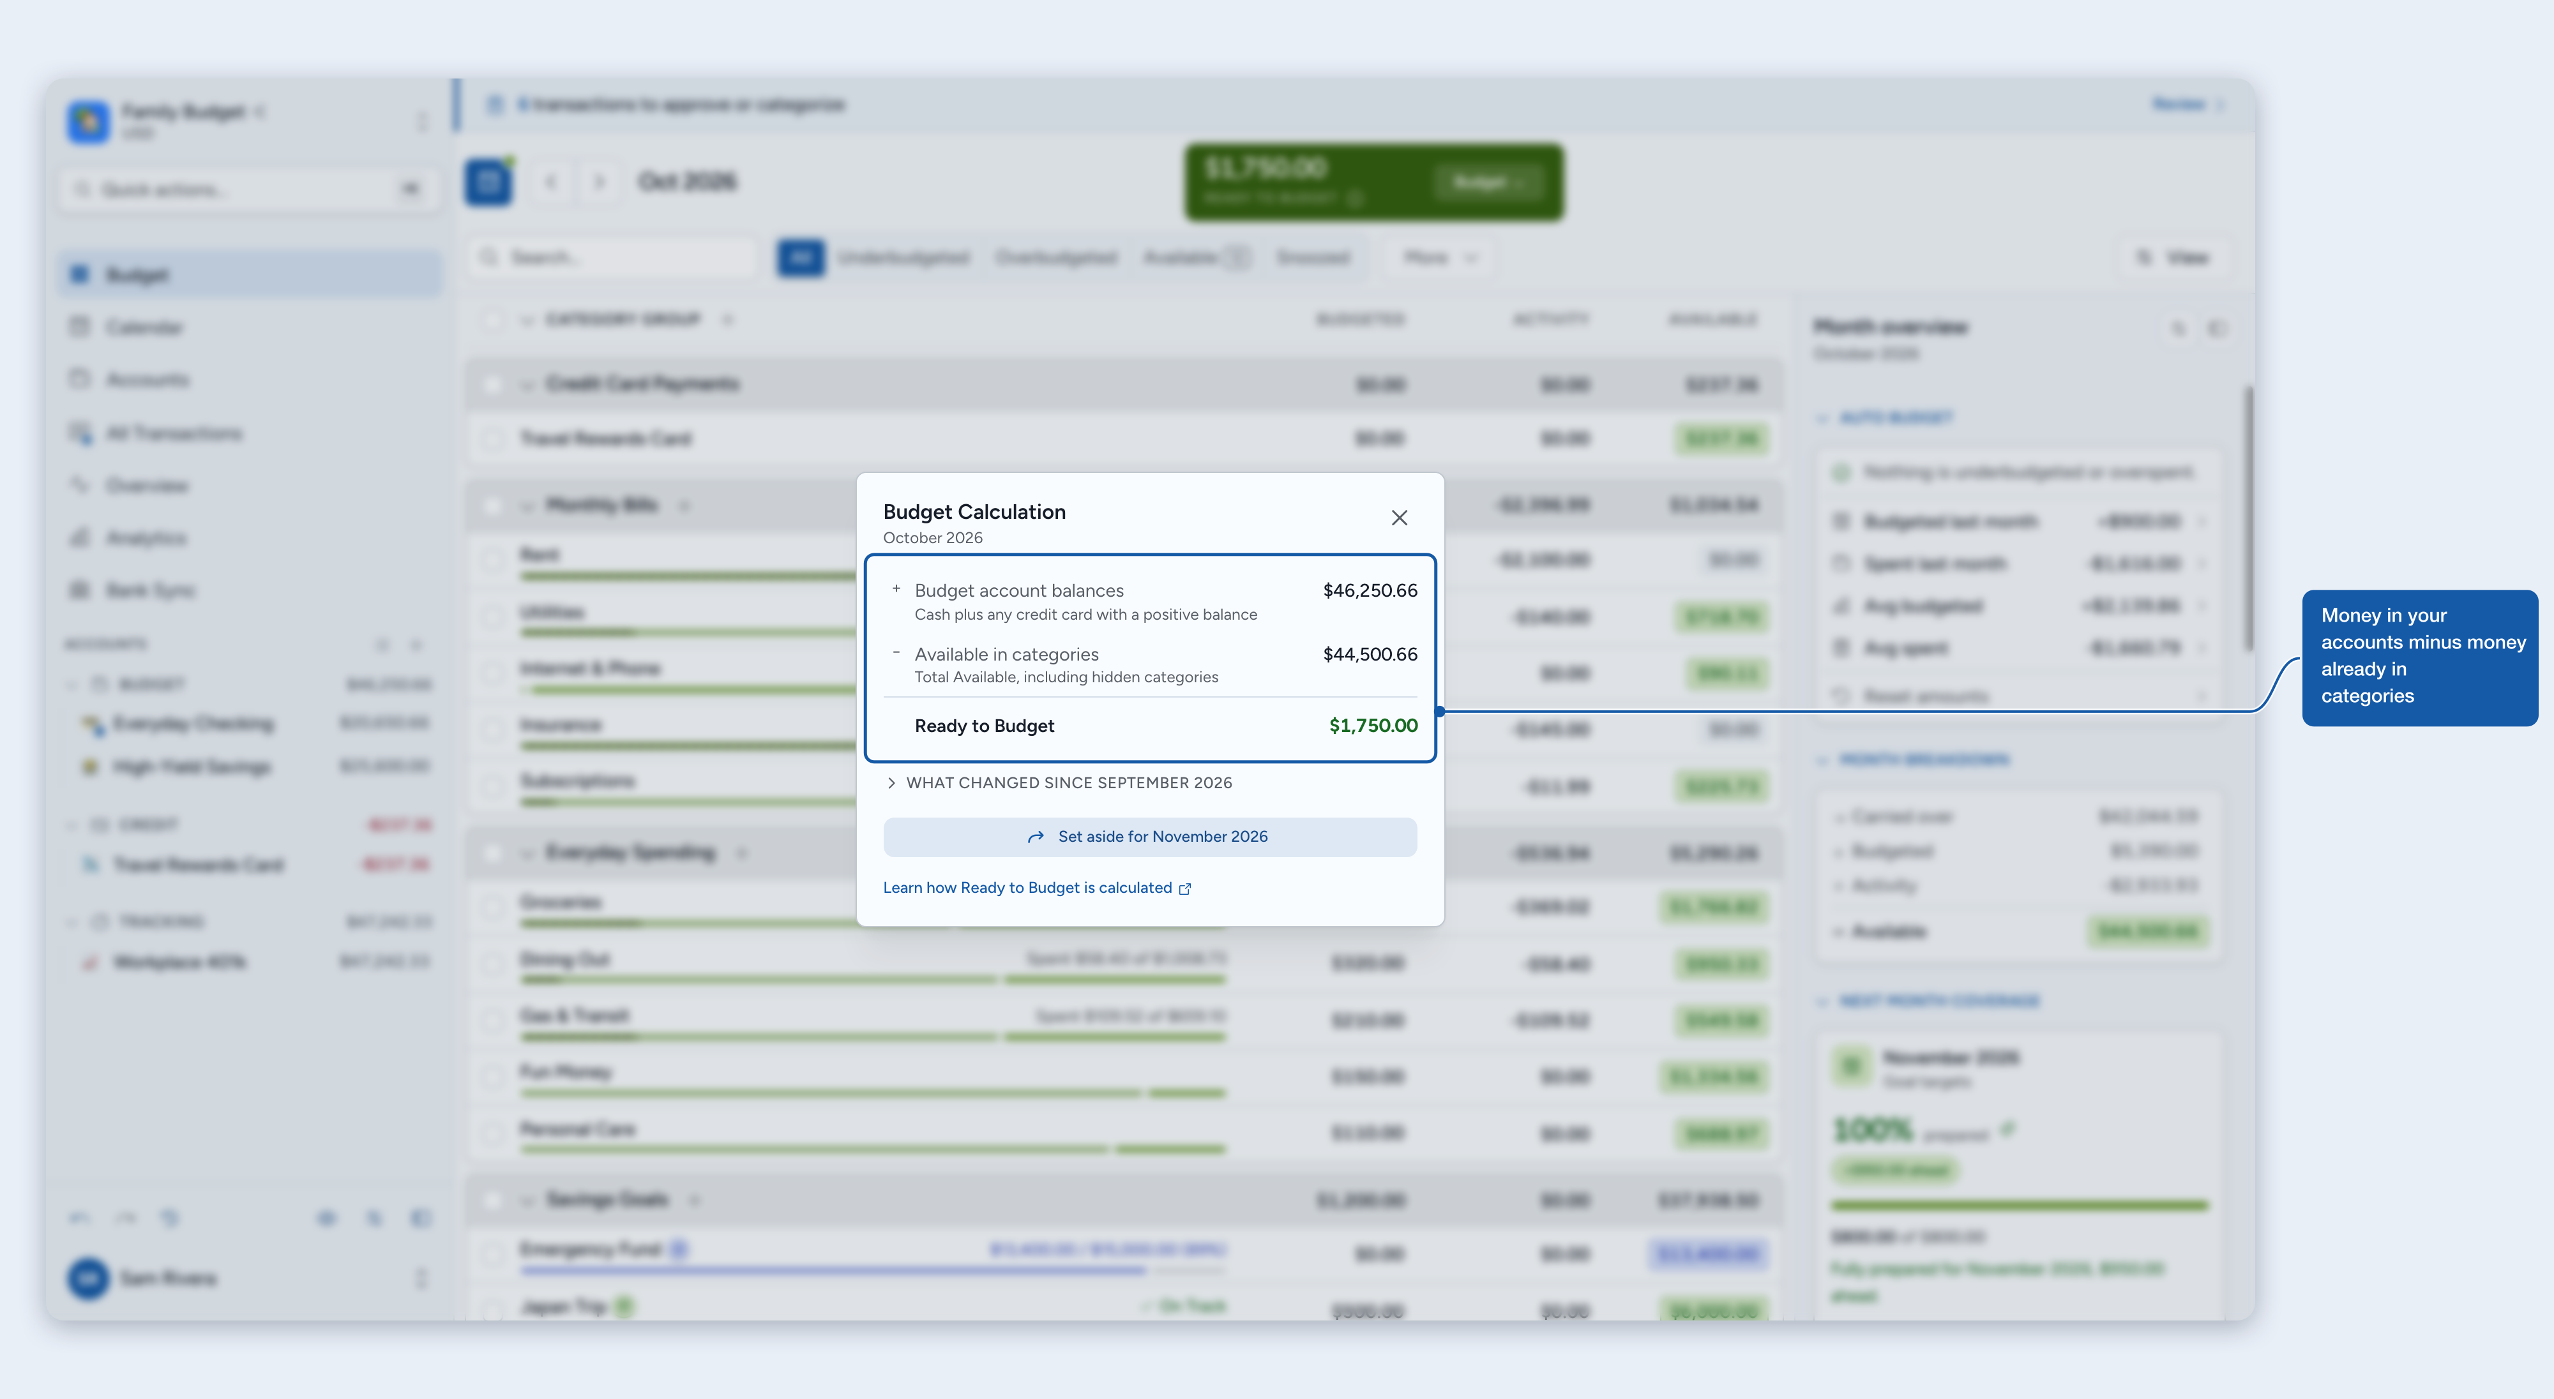Tick the Everyday Spending group checkbox
Viewport: 2554px width, 1399px height.
492,853
